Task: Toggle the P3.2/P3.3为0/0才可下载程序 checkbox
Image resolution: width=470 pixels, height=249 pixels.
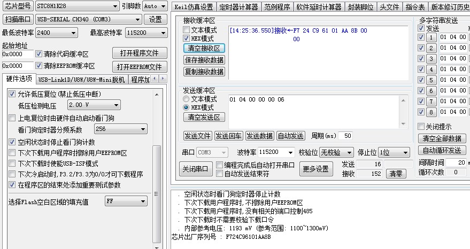Action: [12, 174]
